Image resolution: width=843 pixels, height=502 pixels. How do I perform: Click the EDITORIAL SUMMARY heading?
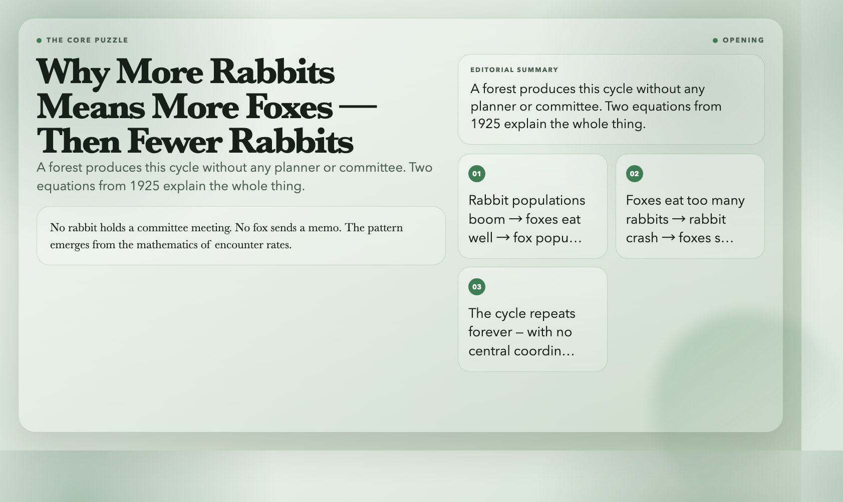(514, 70)
